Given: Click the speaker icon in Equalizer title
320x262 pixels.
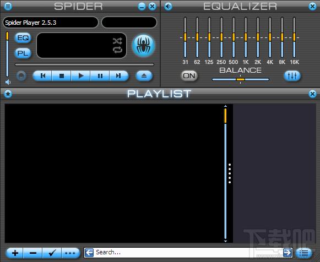Looking at the screenshot, I should 168,6.
